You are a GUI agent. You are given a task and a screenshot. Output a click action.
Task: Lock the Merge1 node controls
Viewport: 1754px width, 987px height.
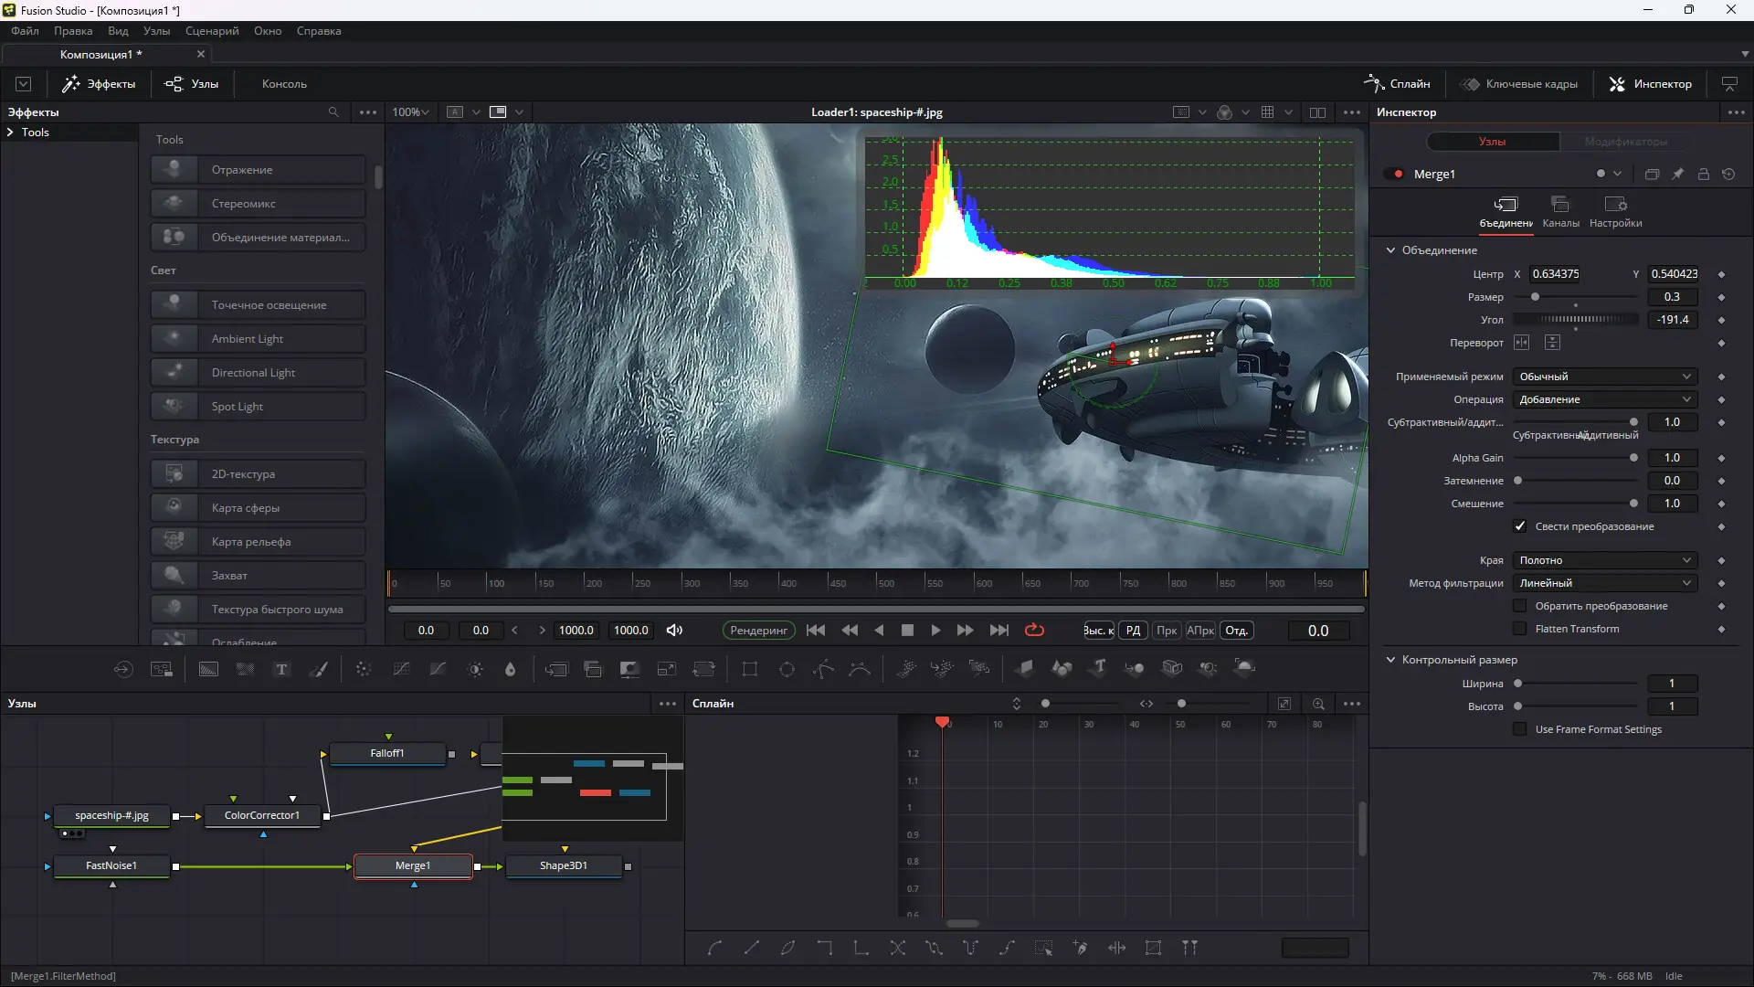(x=1703, y=174)
